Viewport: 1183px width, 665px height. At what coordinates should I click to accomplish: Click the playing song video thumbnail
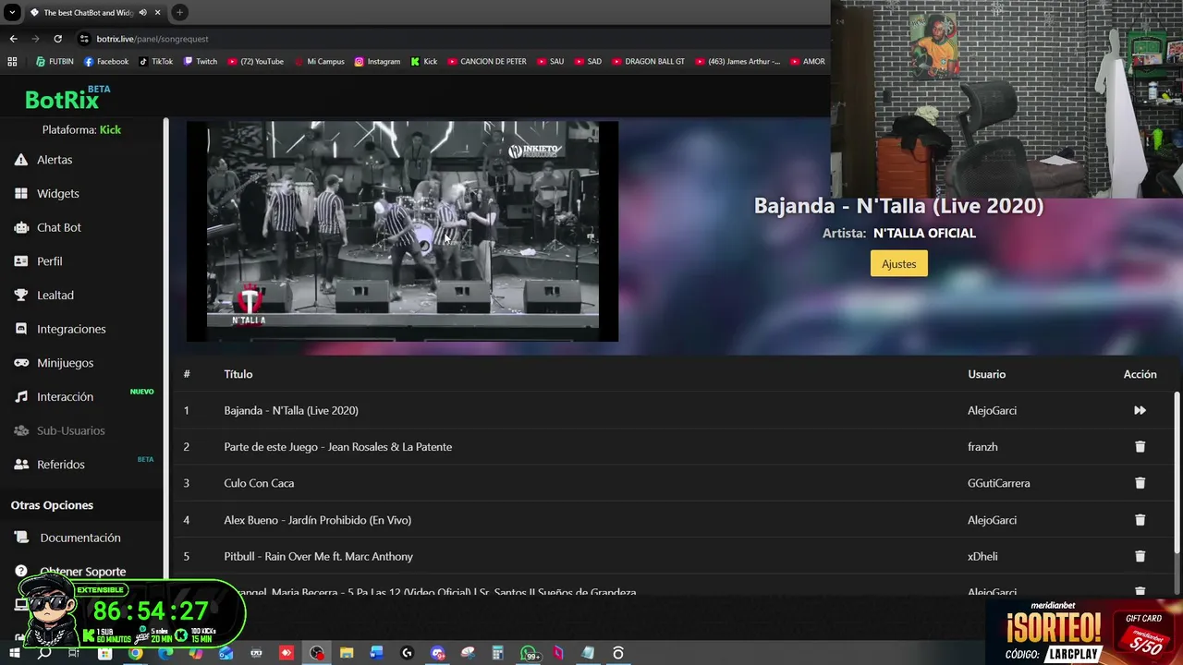402,231
